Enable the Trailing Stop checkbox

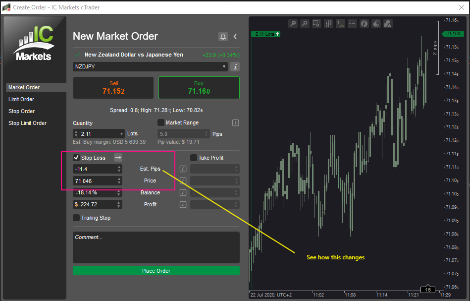tap(76, 218)
